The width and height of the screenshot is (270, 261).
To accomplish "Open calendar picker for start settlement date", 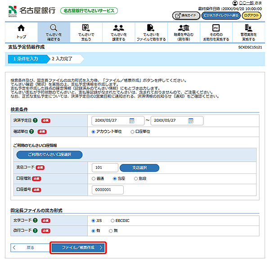I will pyautogui.click(x=132, y=121).
